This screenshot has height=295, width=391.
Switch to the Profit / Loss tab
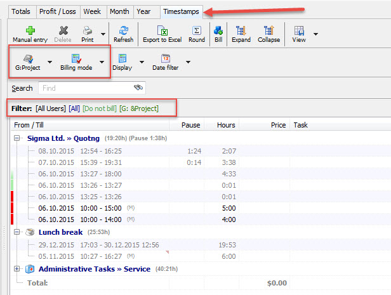pyautogui.click(x=57, y=11)
